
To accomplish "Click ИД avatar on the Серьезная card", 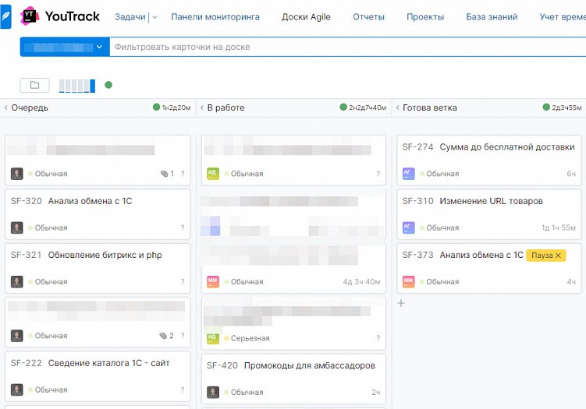I will point(213,338).
